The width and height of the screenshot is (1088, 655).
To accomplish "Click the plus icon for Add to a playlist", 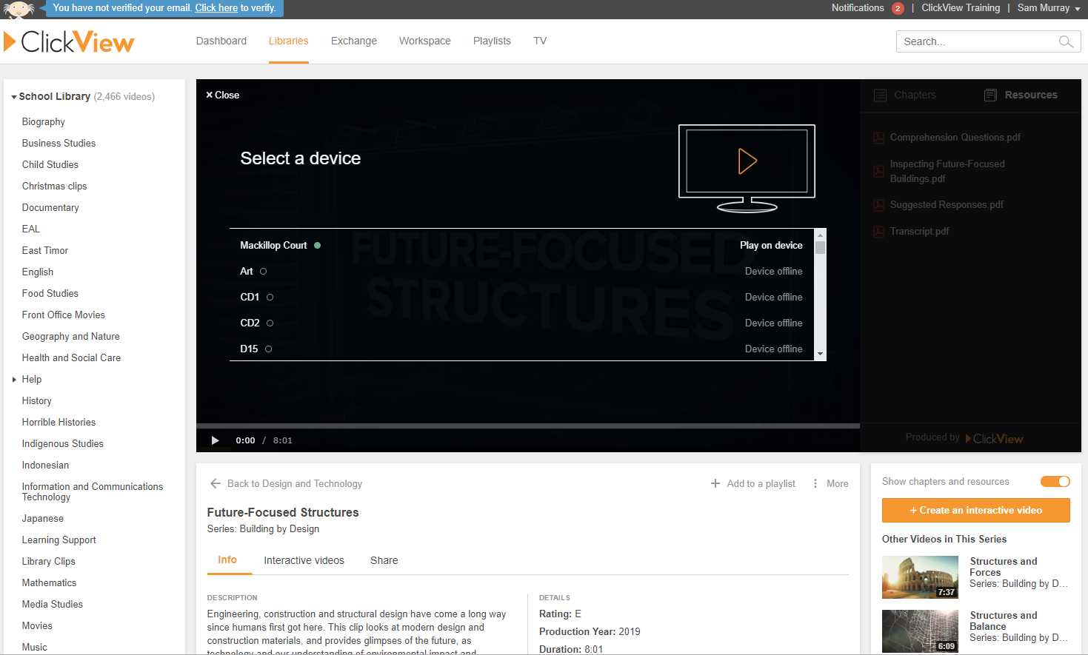I will 715,483.
